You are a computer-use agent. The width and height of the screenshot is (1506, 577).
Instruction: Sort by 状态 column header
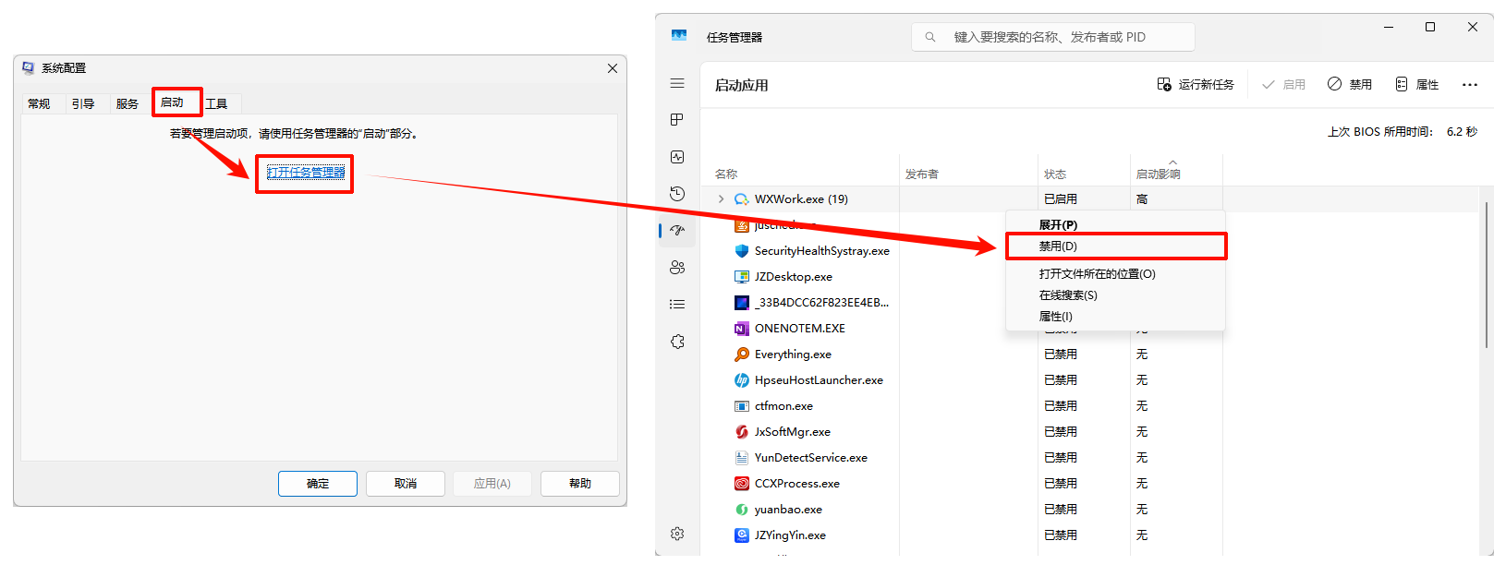click(1055, 174)
